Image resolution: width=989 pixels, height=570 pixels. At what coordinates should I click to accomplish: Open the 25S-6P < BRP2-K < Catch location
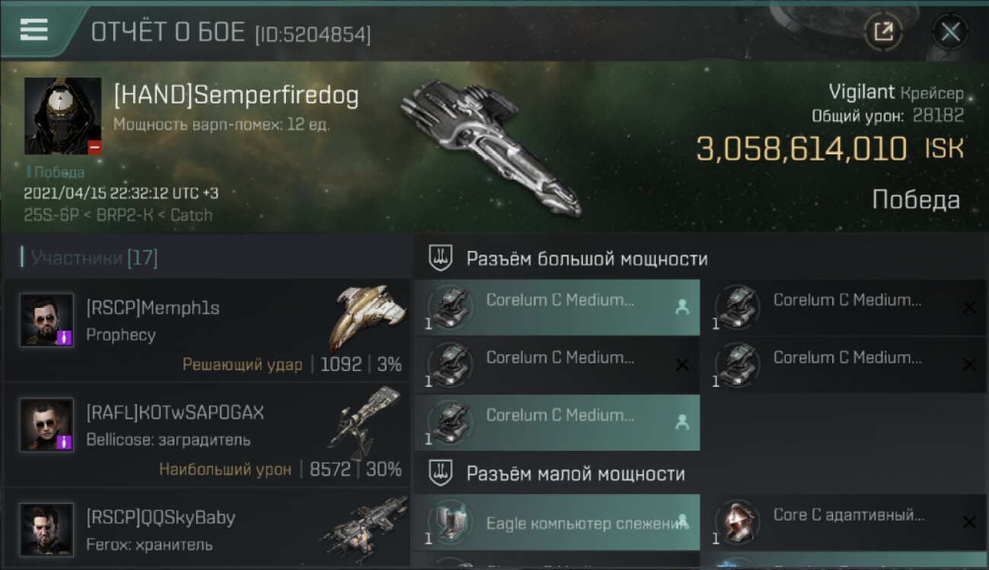118,215
